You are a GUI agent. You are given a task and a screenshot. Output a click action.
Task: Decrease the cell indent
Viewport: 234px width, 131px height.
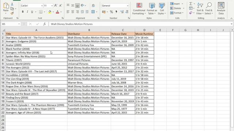click(x=82, y=12)
